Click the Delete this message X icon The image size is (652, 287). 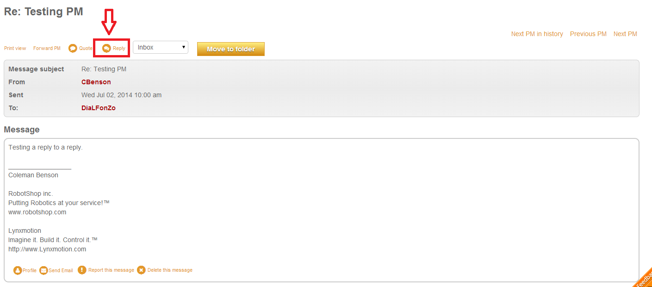(x=141, y=270)
